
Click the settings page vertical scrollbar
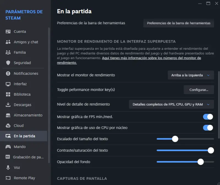[x=219, y=105]
